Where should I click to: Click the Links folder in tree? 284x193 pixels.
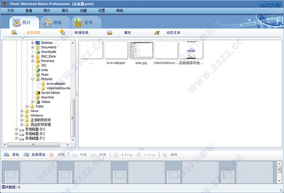[x=44, y=70]
